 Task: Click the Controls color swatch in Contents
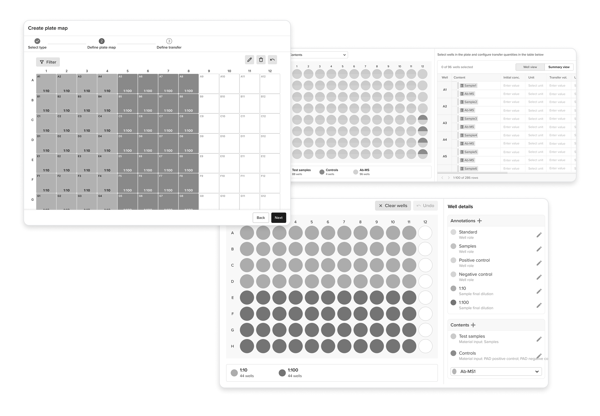(453, 353)
